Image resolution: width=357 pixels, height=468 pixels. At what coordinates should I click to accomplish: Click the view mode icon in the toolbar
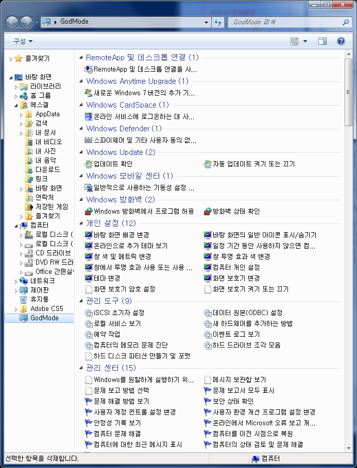[x=294, y=41]
